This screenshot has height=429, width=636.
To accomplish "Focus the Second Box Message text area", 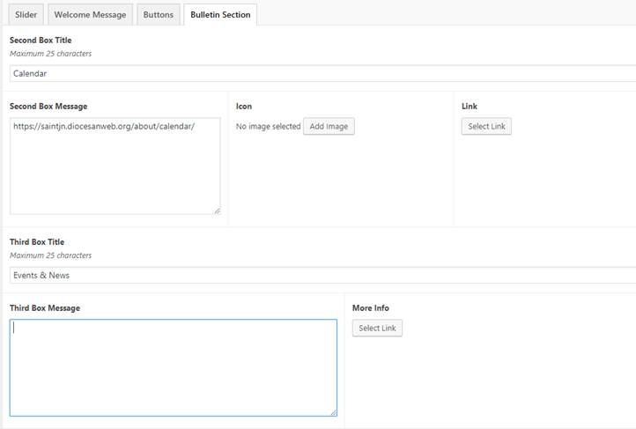I will click(115, 166).
